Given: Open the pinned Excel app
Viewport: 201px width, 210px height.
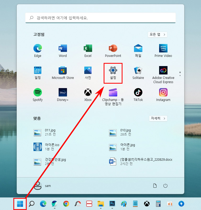Looking at the screenshot, I should pyautogui.click(x=88, y=51).
